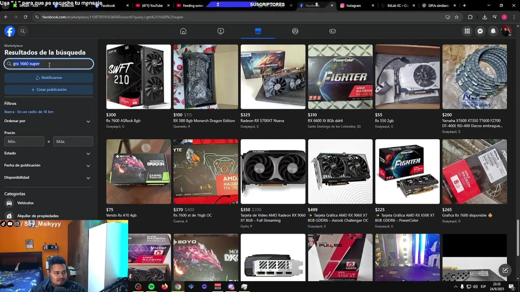The width and height of the screenshot is (520, 292).
Task: Bookmark this page with the star icon
Action: tap(456, 17)
